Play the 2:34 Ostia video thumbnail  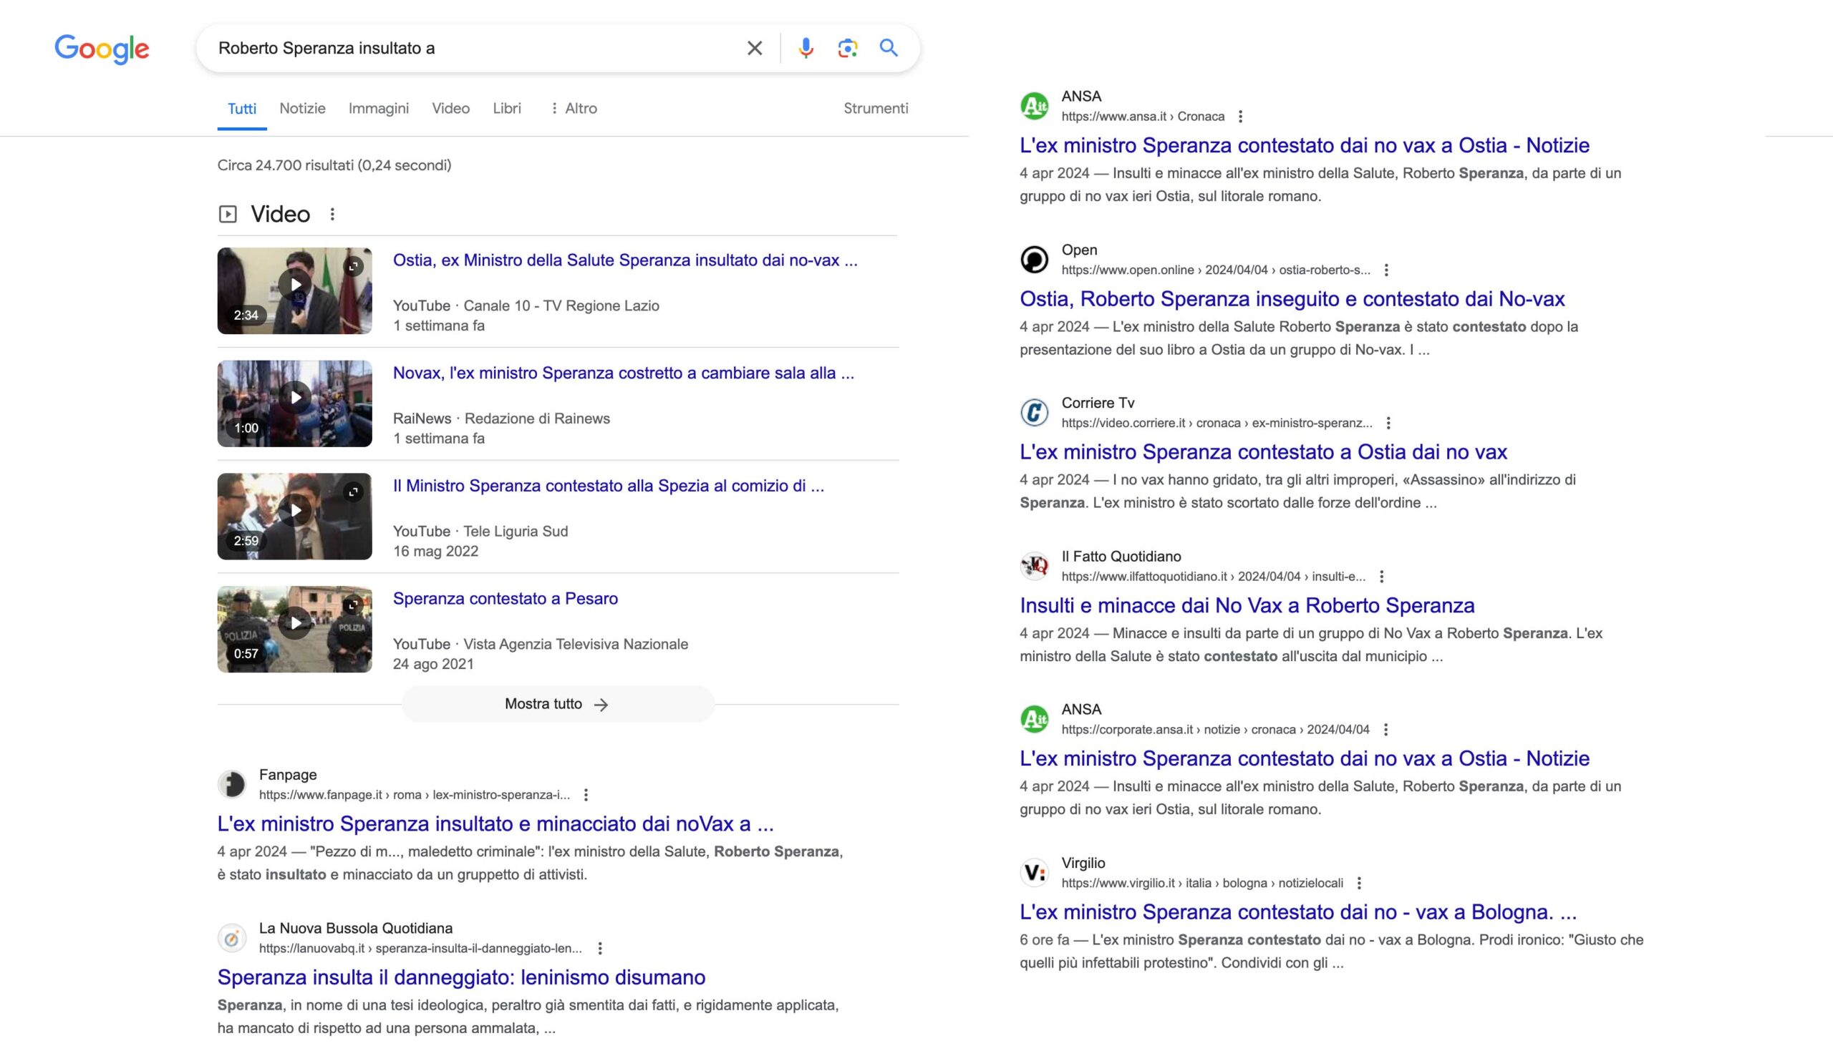[294, 291]
